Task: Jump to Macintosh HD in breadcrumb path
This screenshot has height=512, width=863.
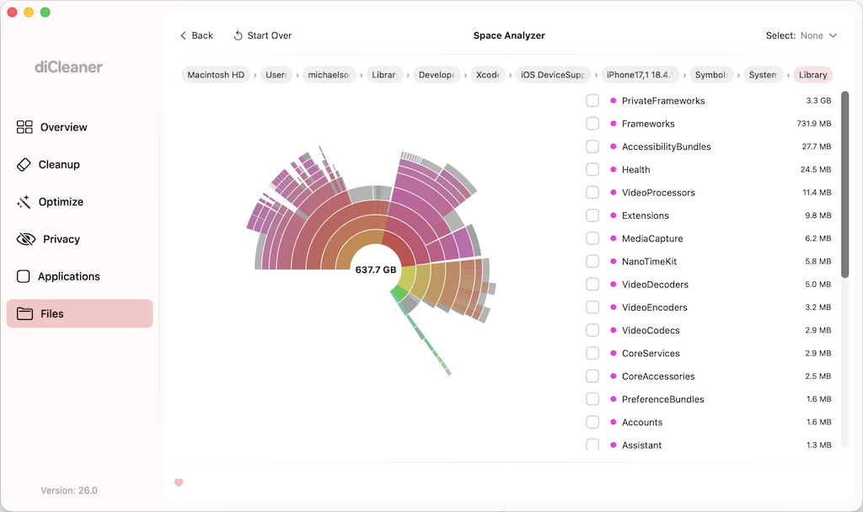Action: [216, 75]
